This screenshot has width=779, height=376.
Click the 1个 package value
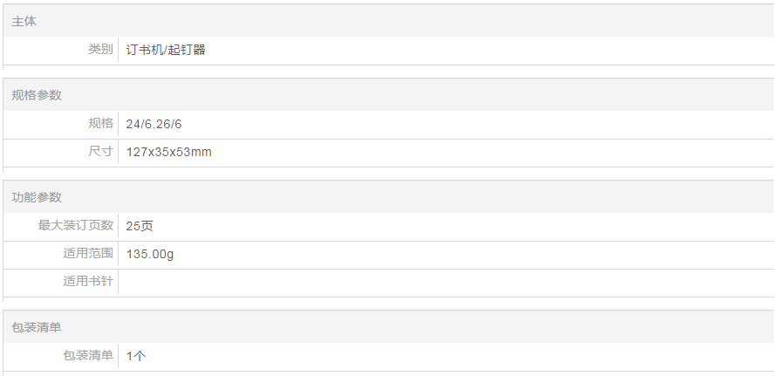point(135,356)
